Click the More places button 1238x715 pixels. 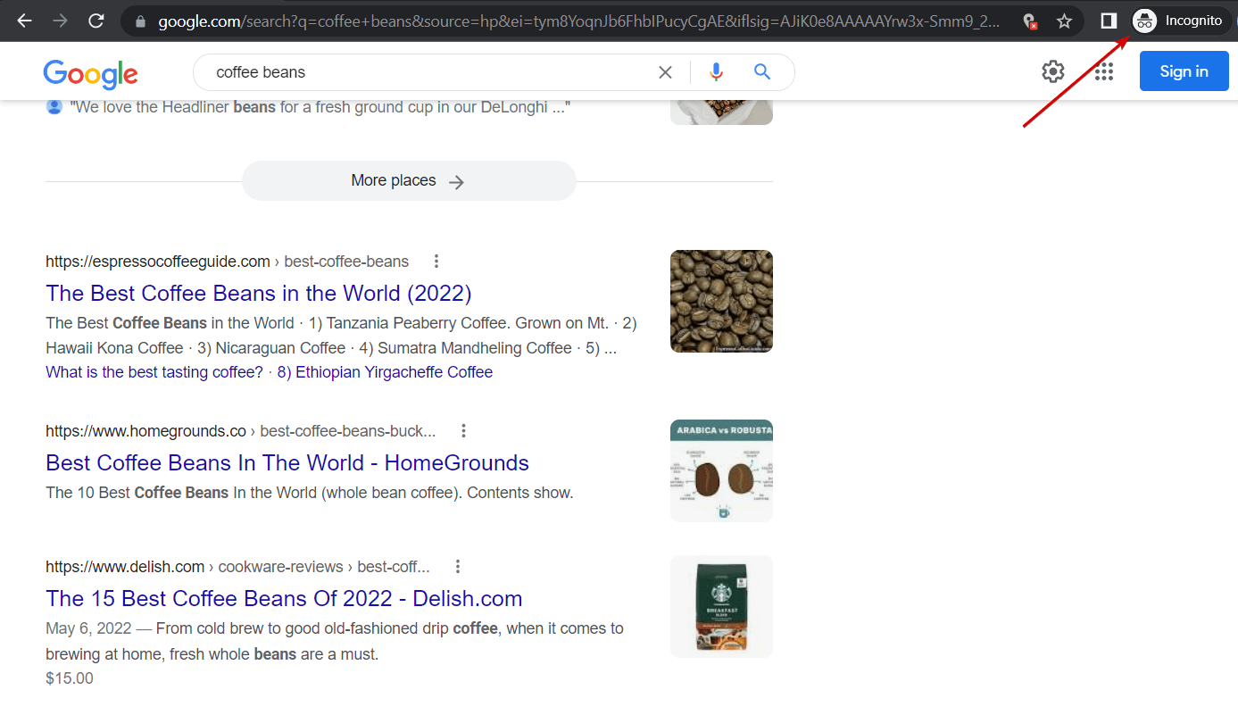point(408,180)
